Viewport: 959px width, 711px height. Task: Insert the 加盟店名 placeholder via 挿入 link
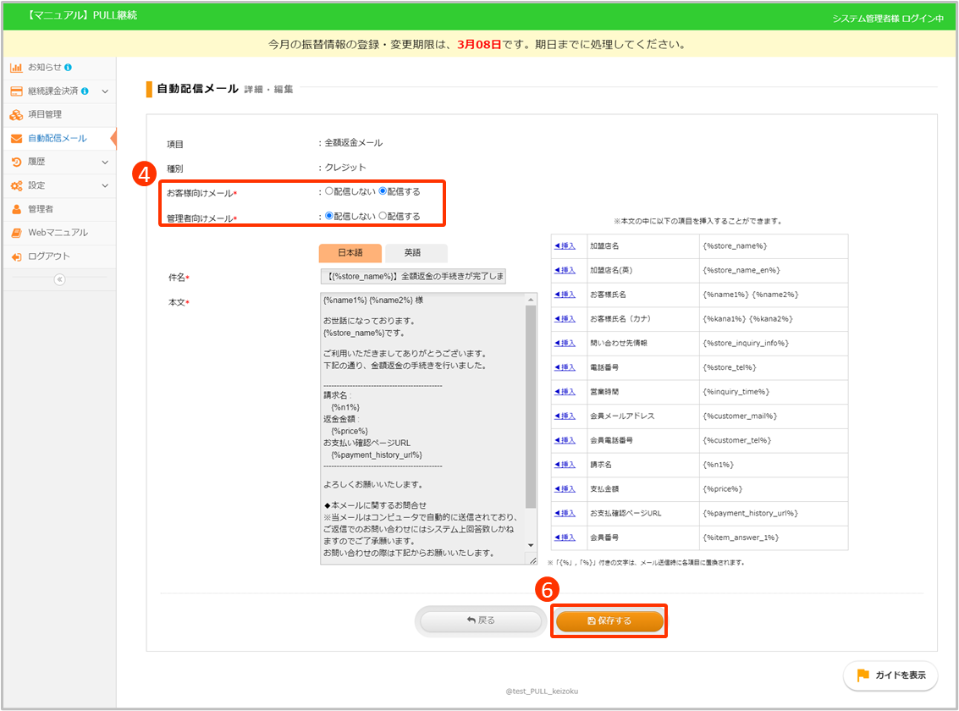(565, 246)
